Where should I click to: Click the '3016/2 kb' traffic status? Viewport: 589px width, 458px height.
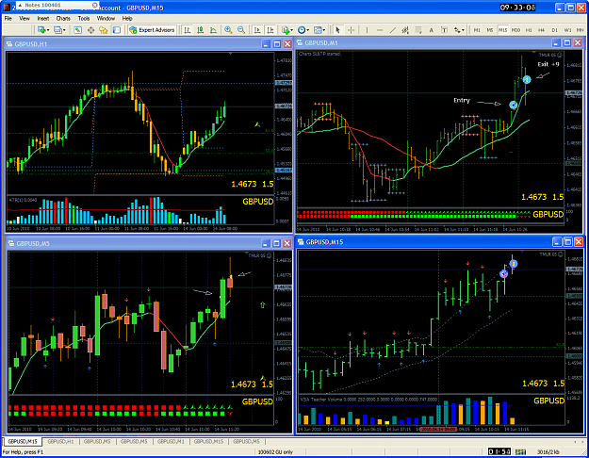click(x=548, y=452)
